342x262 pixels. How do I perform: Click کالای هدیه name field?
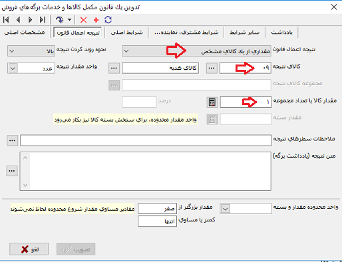pos(160,68)
